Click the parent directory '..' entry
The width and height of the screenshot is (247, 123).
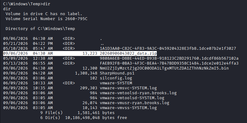click(x=102, y=44)
